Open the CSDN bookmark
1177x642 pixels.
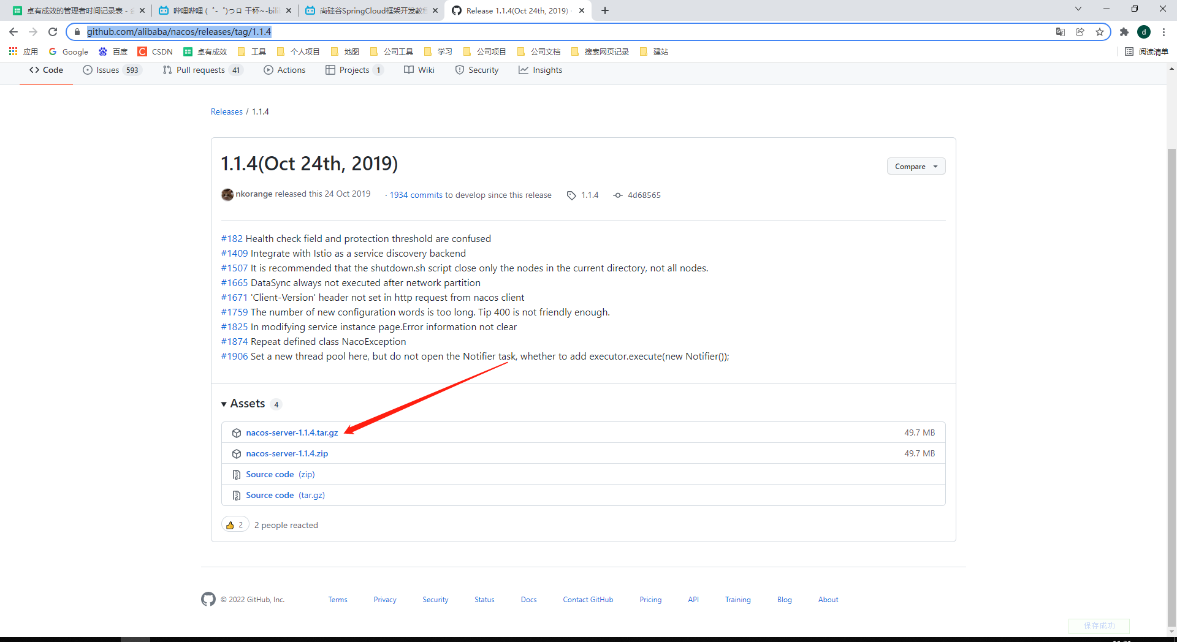(156, 51)
